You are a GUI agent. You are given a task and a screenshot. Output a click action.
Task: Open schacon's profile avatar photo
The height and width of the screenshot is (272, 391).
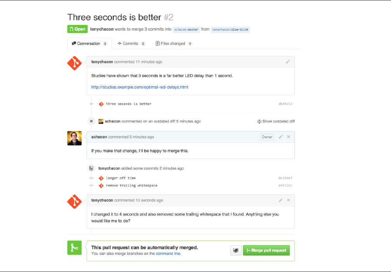74,138
